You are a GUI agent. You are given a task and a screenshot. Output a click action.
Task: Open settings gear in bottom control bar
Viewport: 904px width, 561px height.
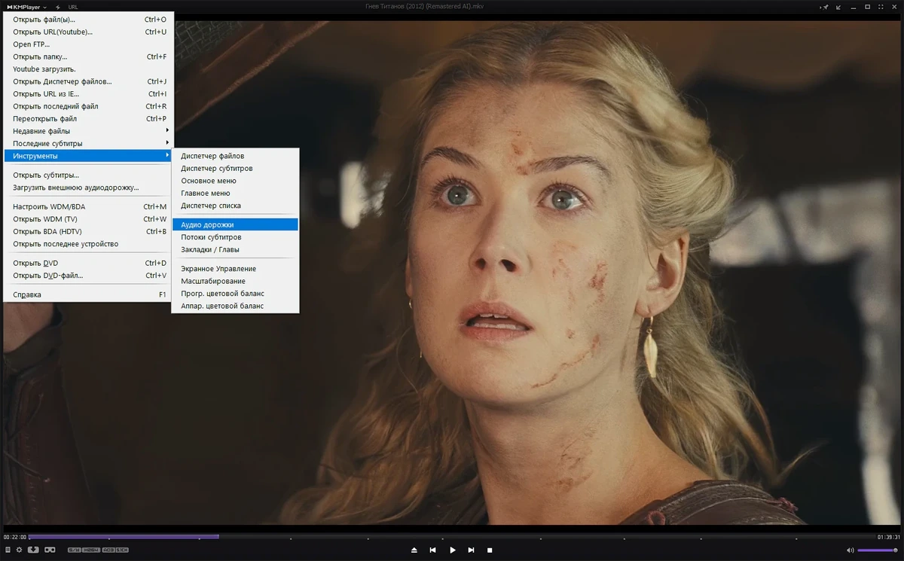(20, 550)
